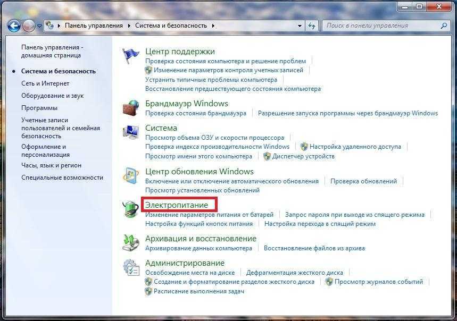Open Дефрагментация жесткого диска link
The height and width of the screenshot is (321, 457).
tap(294, 273)
